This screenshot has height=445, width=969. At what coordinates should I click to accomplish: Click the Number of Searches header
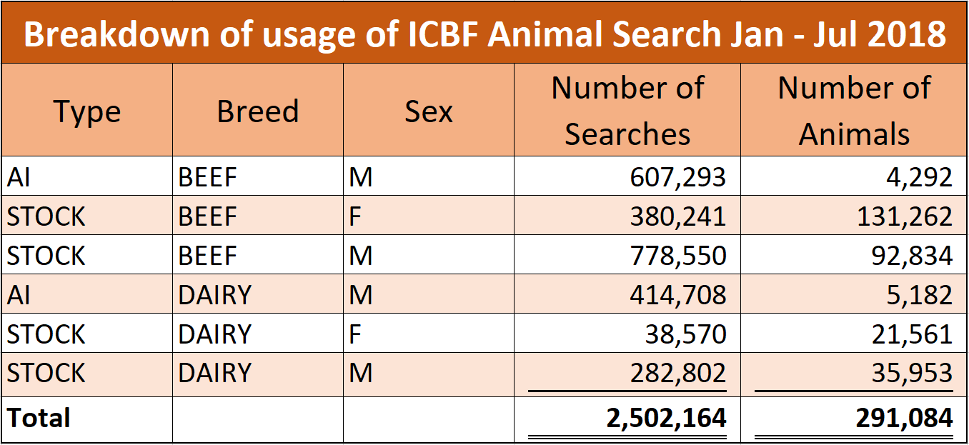(627, 111)
